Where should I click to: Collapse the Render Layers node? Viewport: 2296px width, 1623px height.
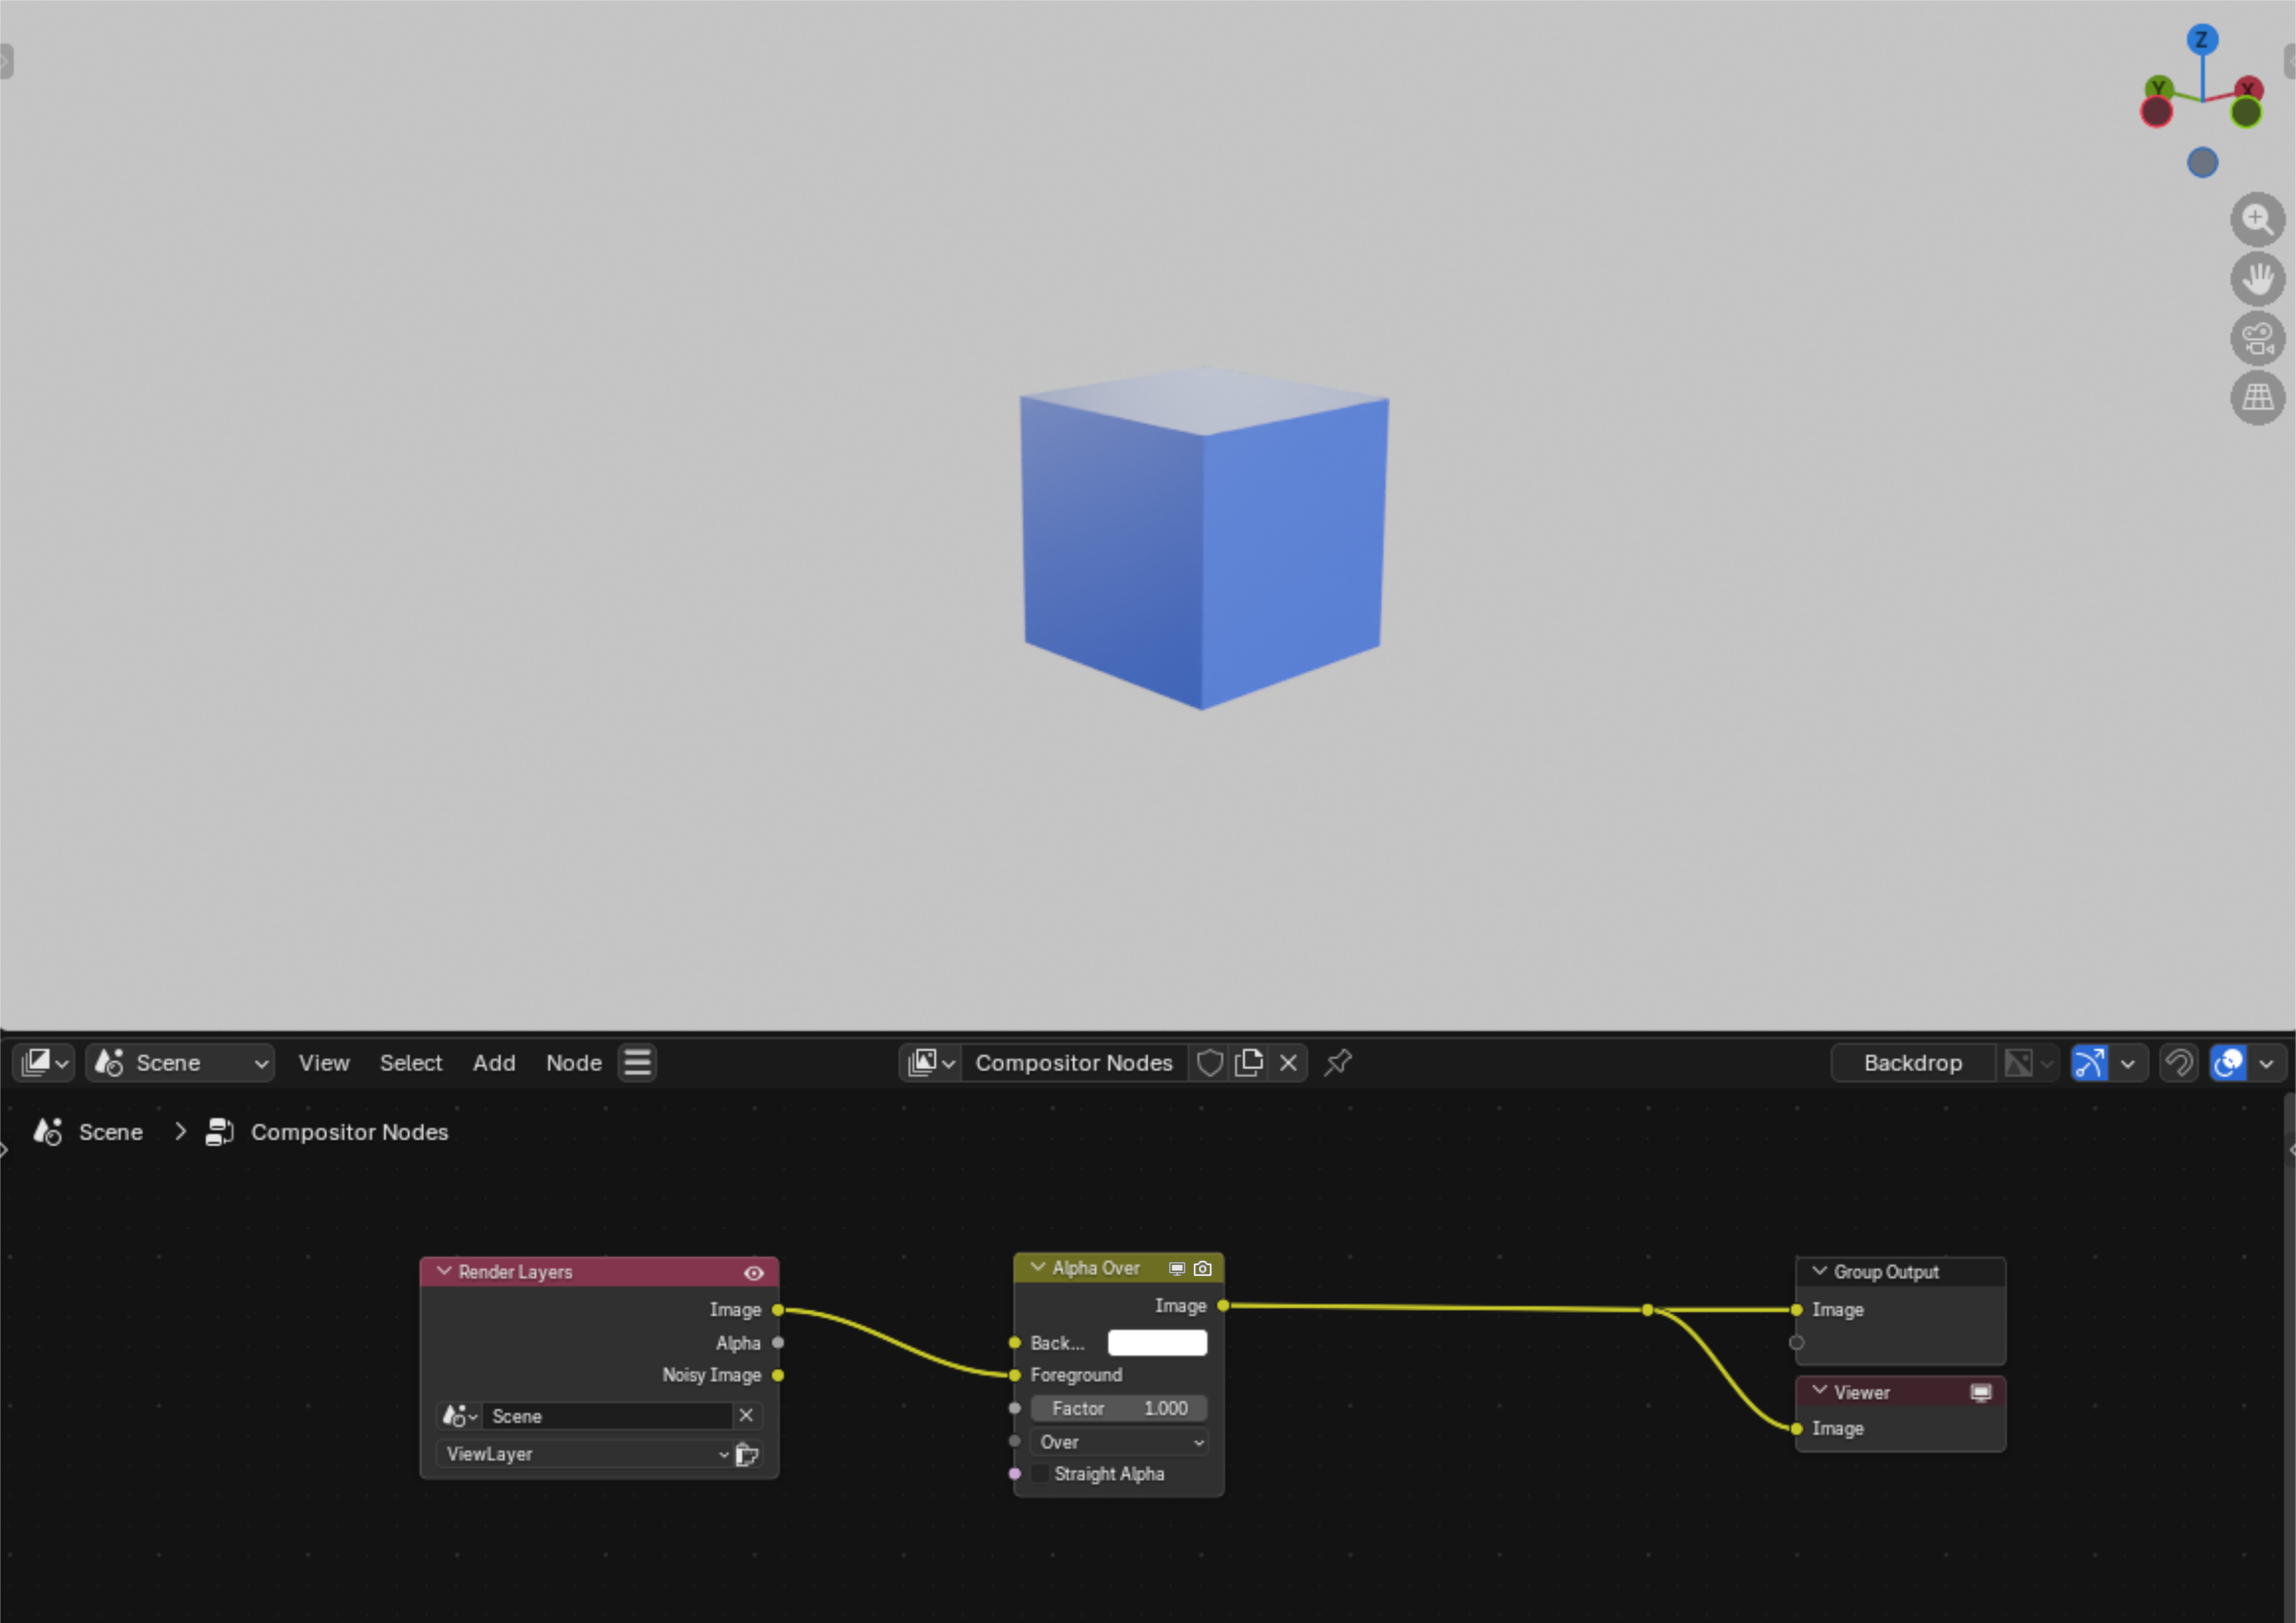coord(444,1271)
